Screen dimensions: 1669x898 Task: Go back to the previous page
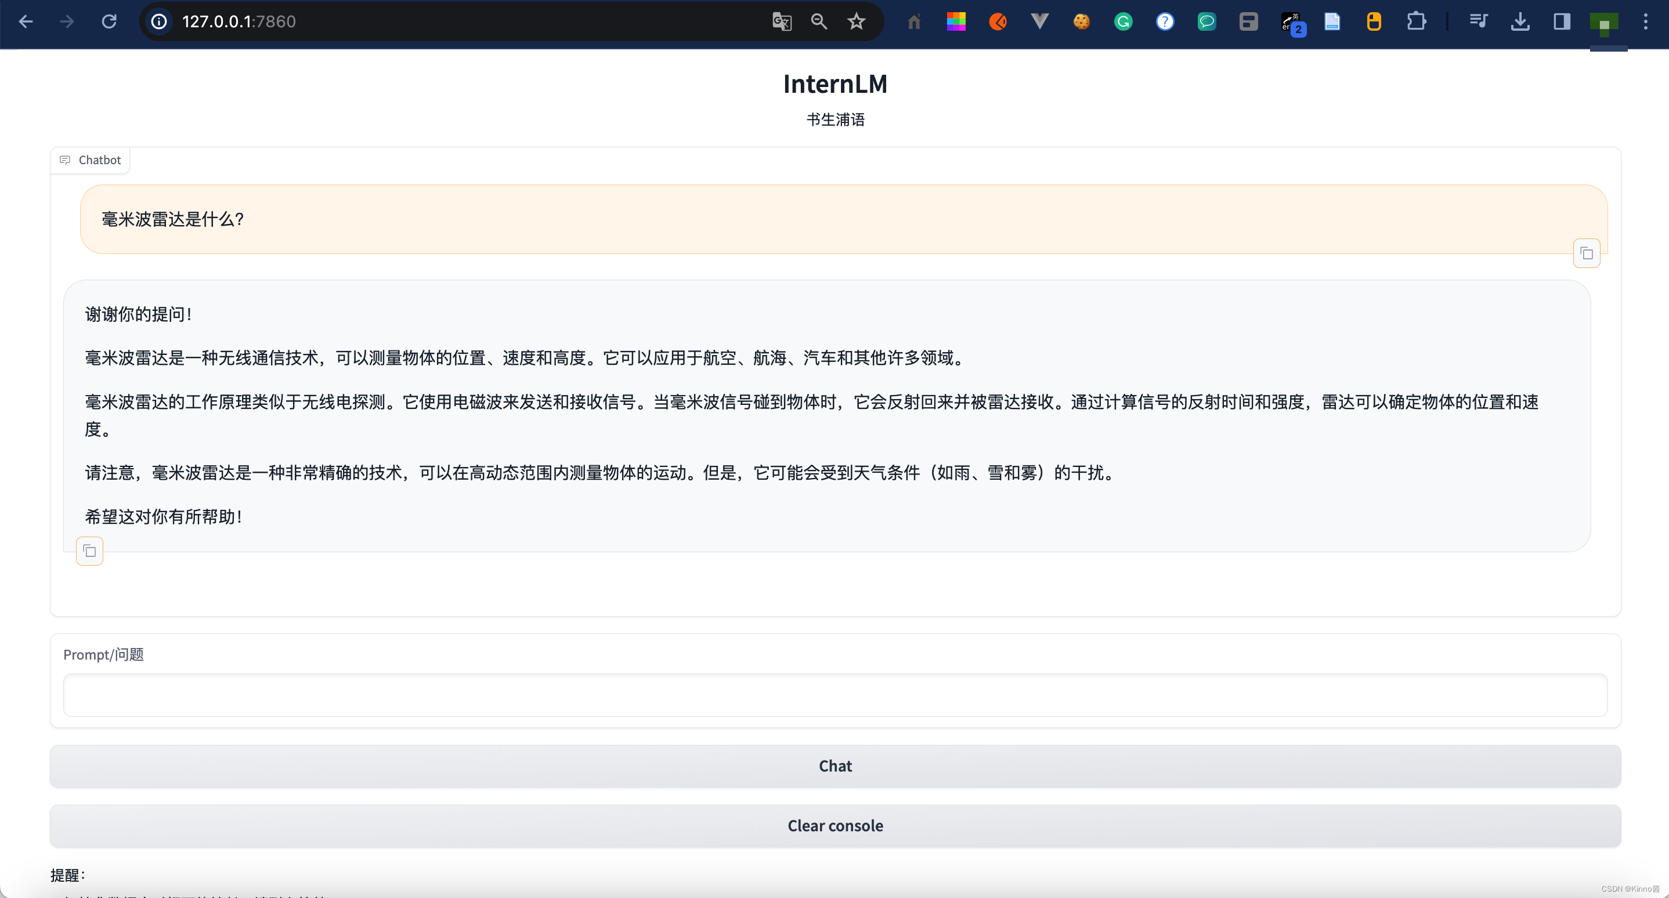(x=26, y=22)
